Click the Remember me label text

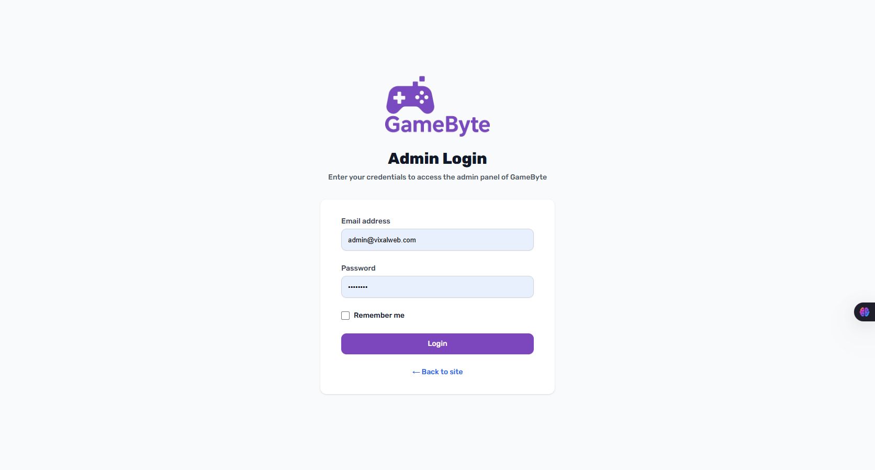[379, 315]
